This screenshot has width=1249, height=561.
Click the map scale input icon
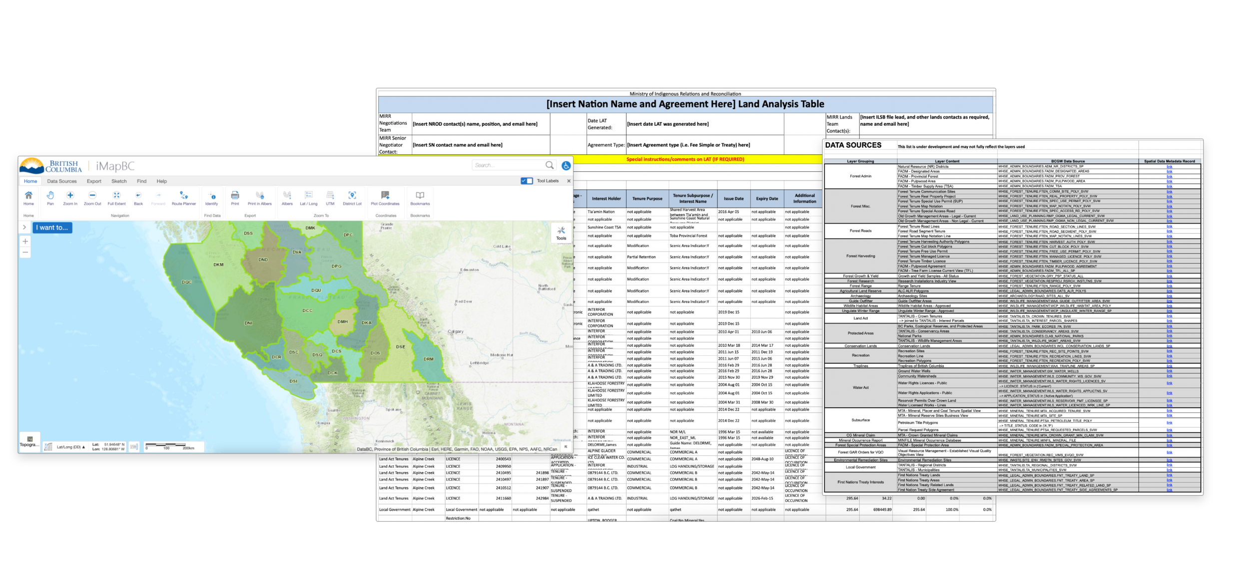coord(134,447)
